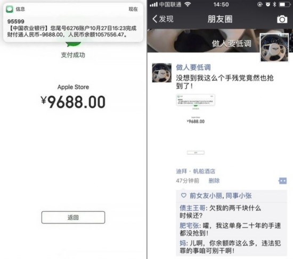
Task: Tap liker name 同事小张
Action: click(x=239, y=196)
